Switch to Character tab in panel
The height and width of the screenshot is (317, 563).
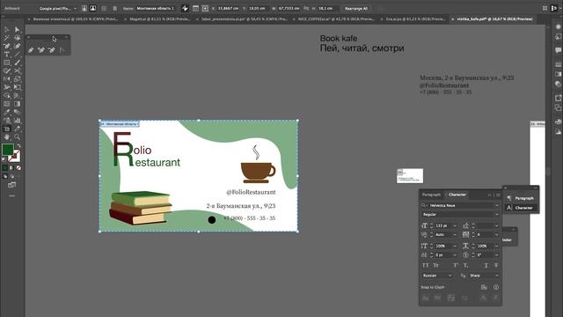pyautogui.click(x=457, y=195)
